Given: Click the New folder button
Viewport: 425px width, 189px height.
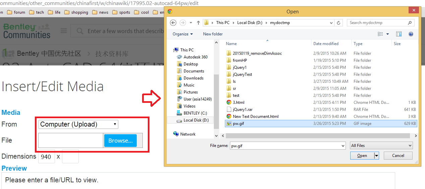Looking at the screenshot, I should coord(213,34).
